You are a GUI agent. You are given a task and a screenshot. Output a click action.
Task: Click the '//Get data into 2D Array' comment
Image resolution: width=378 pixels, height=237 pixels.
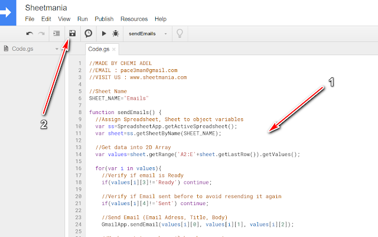click(133, 147)
